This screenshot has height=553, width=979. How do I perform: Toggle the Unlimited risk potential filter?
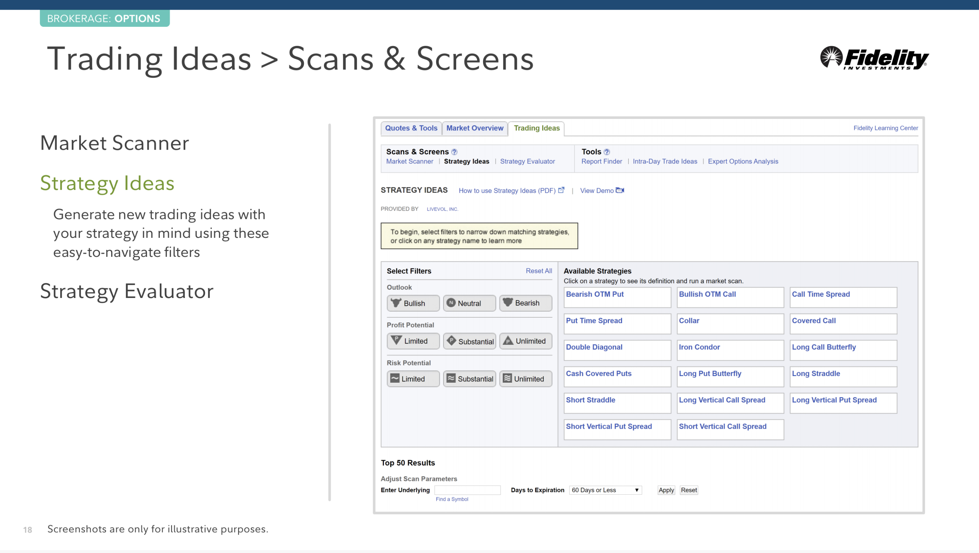pyautogui.click(x=526, y=379)
